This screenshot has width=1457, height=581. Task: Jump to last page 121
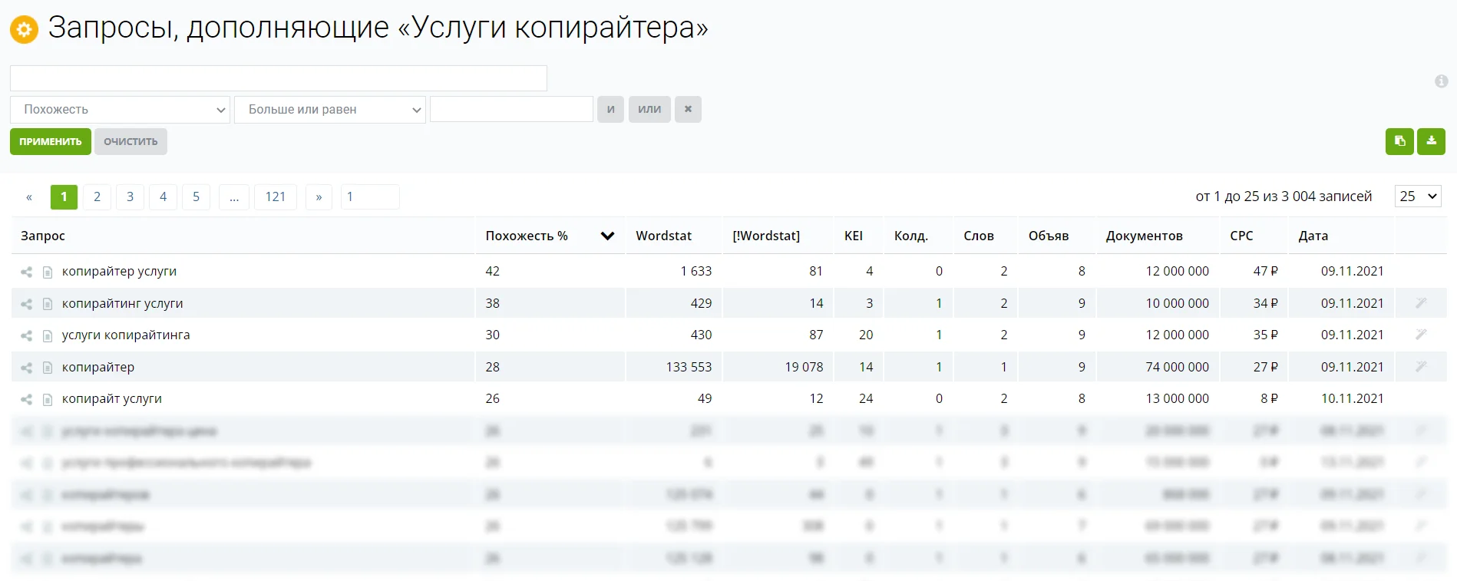pos(276,197)
